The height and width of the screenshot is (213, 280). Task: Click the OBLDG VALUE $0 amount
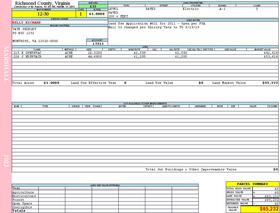pos(277,192)
